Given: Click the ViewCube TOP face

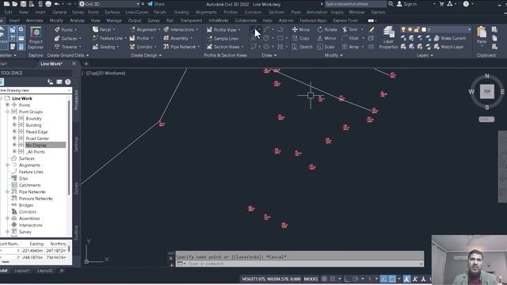Looking at the screenshot, I should pos(487,92).
